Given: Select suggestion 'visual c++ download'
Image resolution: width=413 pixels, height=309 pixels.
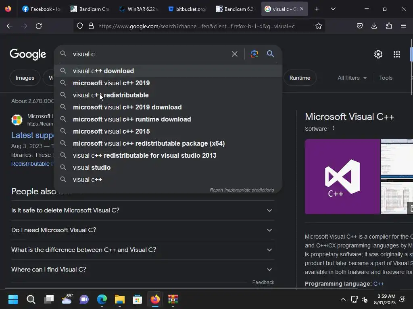Looking at the screenshot, I should tap(168, 71).
